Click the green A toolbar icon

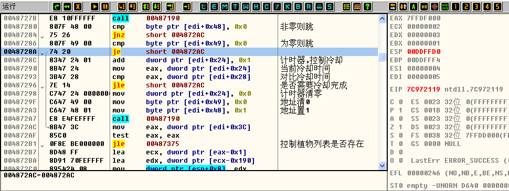tap(413, 6)
